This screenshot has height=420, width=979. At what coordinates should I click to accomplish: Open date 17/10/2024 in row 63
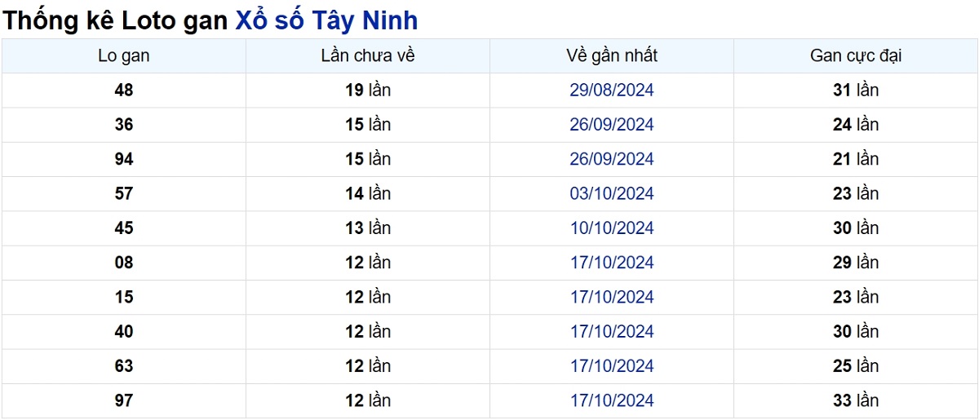coord(612,366)
